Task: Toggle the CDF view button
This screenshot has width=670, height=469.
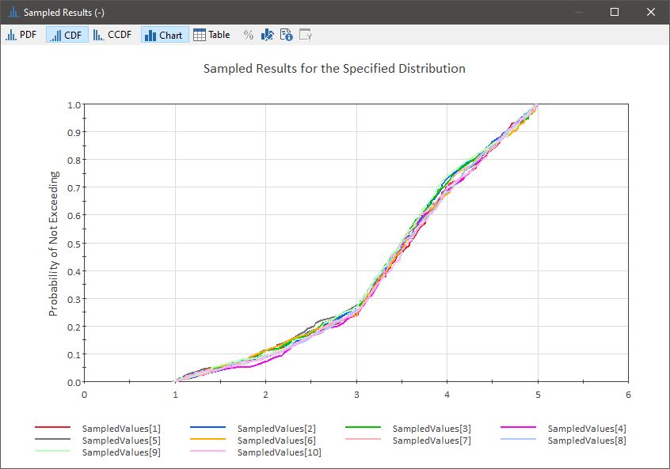Action: click(67, 35)
